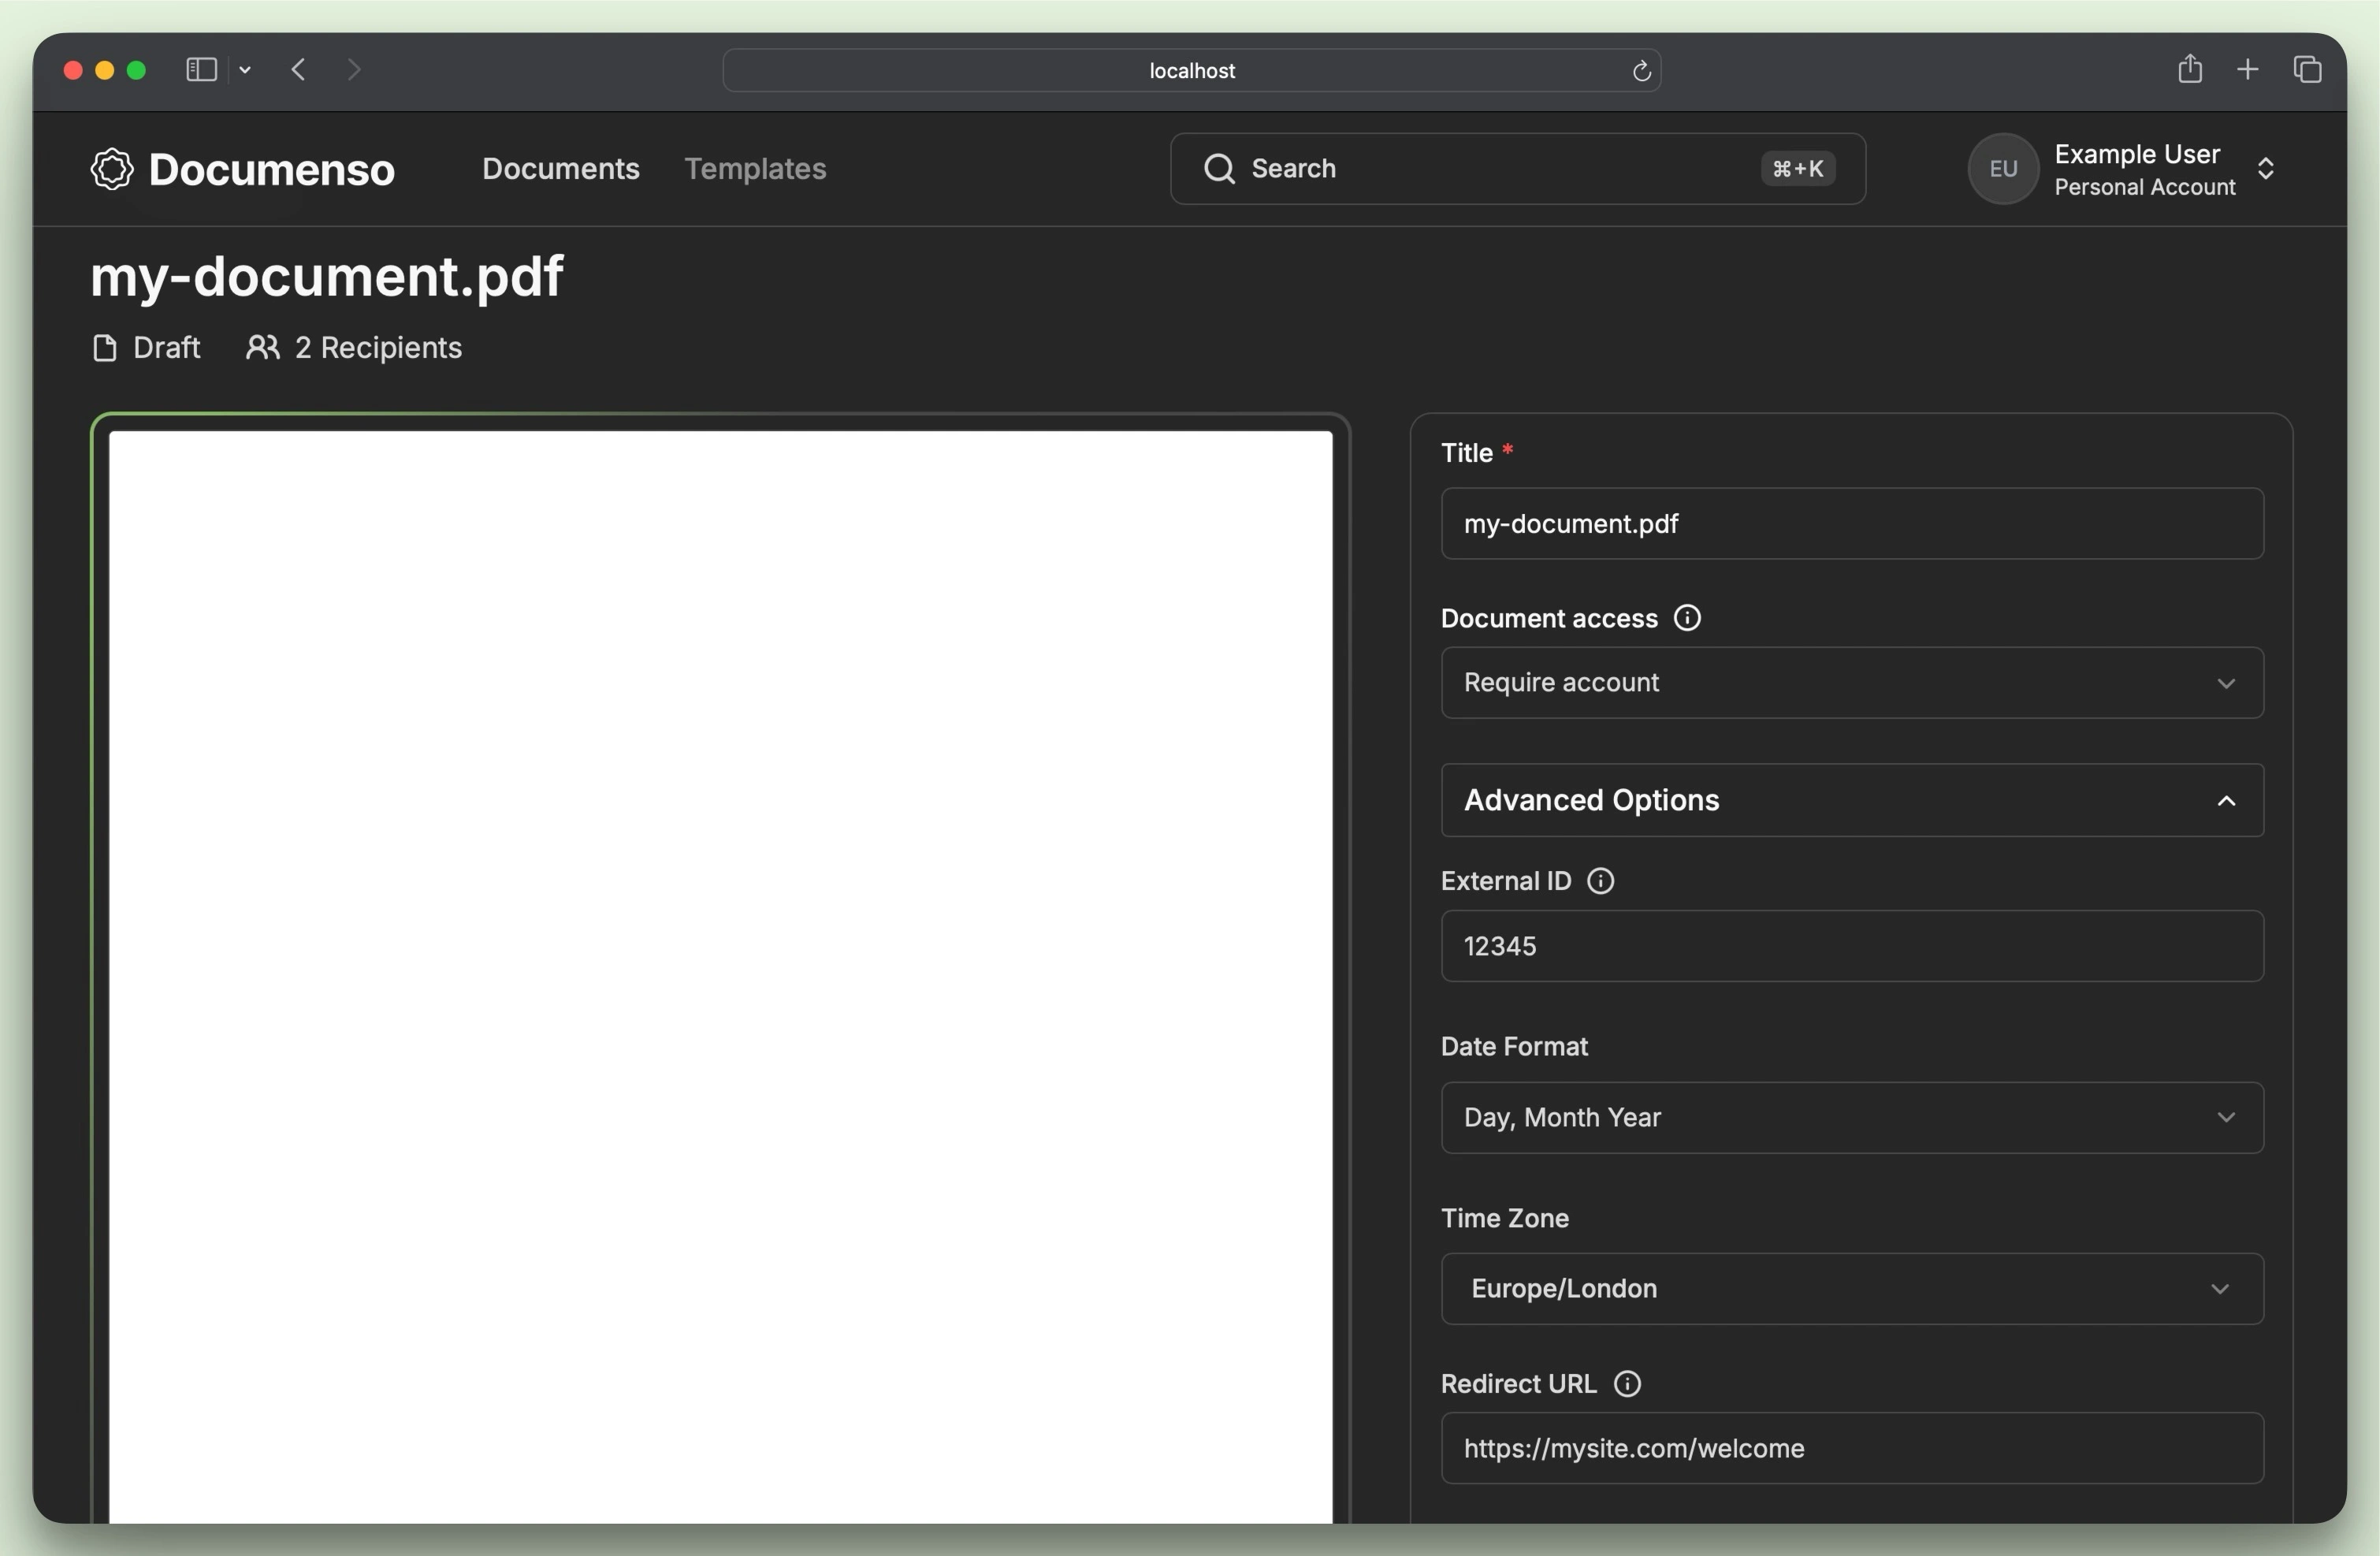The width and height of the screenshot is (2380, 1556).
Task: Go to the Templates nav item
Action: point(755,169)
